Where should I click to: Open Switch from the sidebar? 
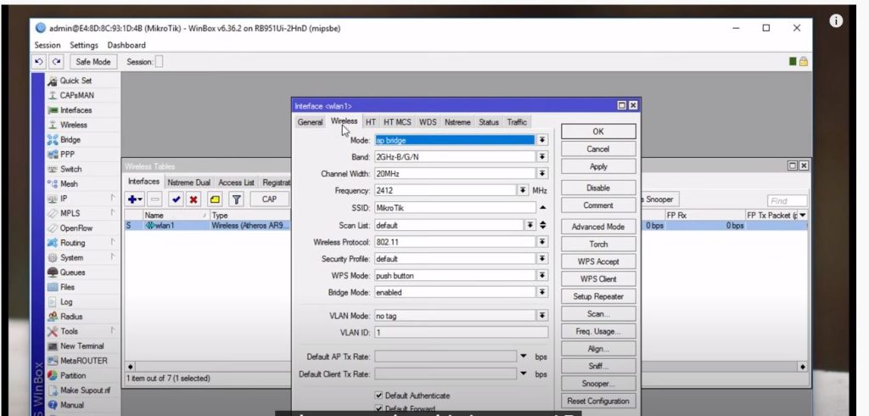point(71,169)
